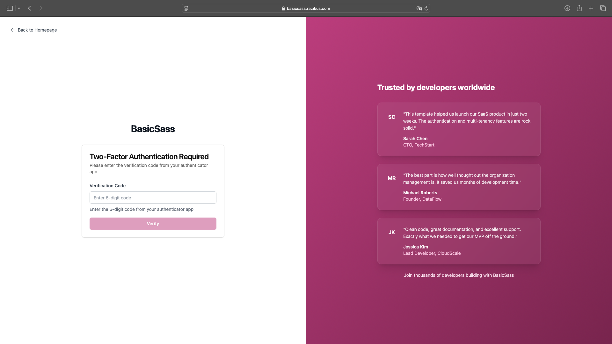This screenshot has height=344, width=612.
Task: Open the Share menu
Action: coord(579,8)
